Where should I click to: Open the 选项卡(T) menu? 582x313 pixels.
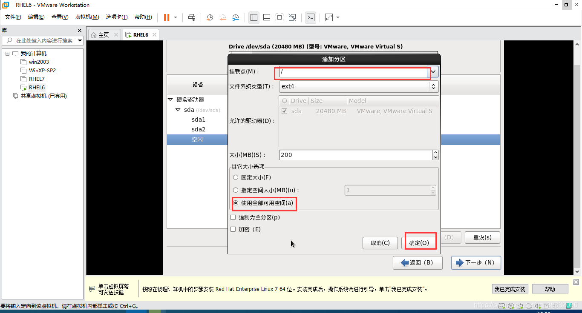click(x=117, y=17)
